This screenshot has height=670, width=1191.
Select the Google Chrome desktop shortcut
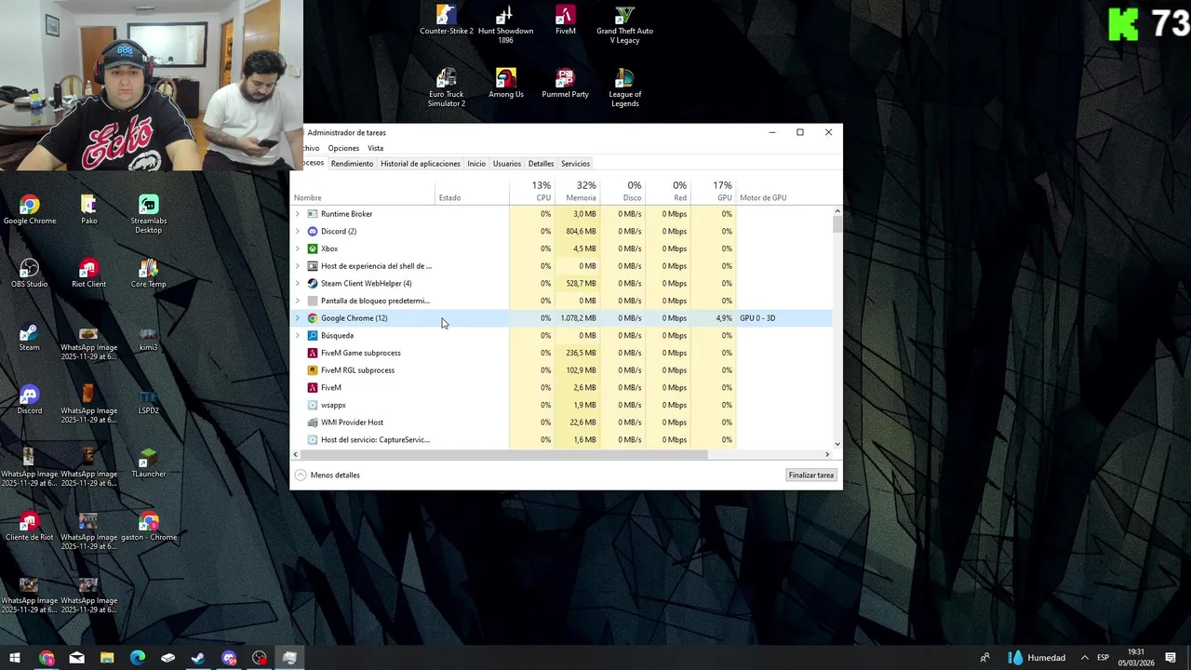[30, 210]
